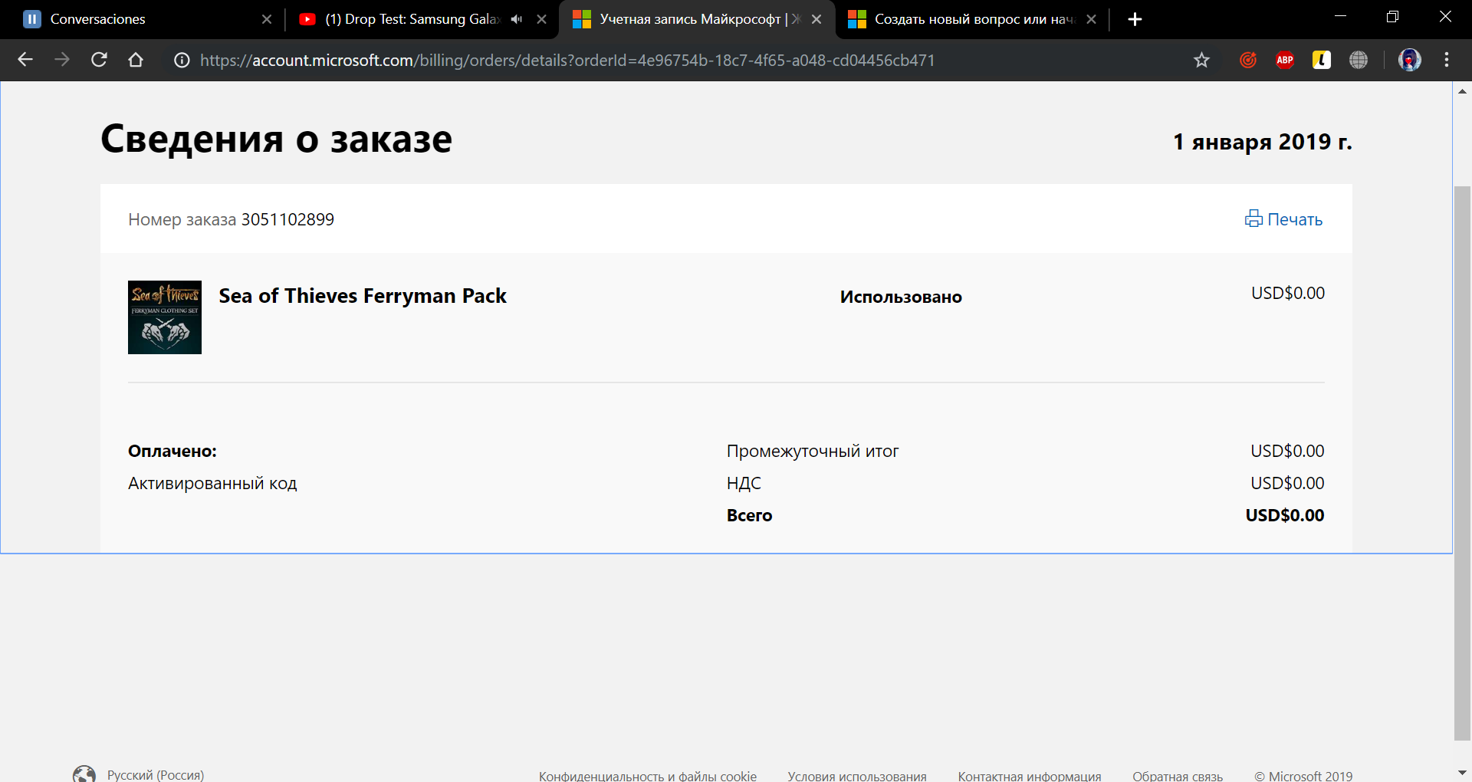Restore down the browser window

(1393, 17)
